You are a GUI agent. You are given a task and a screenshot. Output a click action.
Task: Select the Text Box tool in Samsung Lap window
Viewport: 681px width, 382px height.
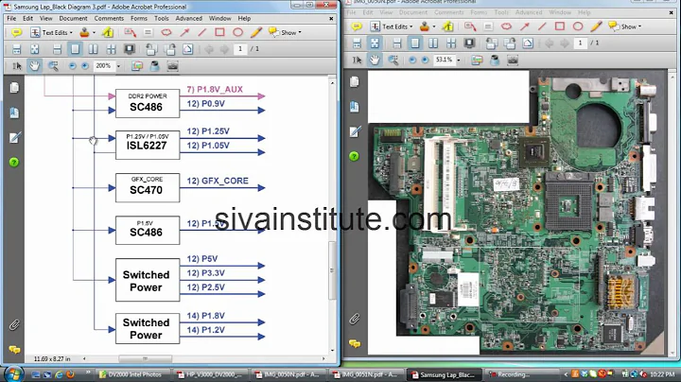[x=148, y=32]
